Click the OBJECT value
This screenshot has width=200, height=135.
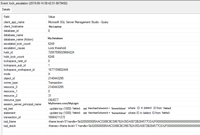tap(53, 100)
